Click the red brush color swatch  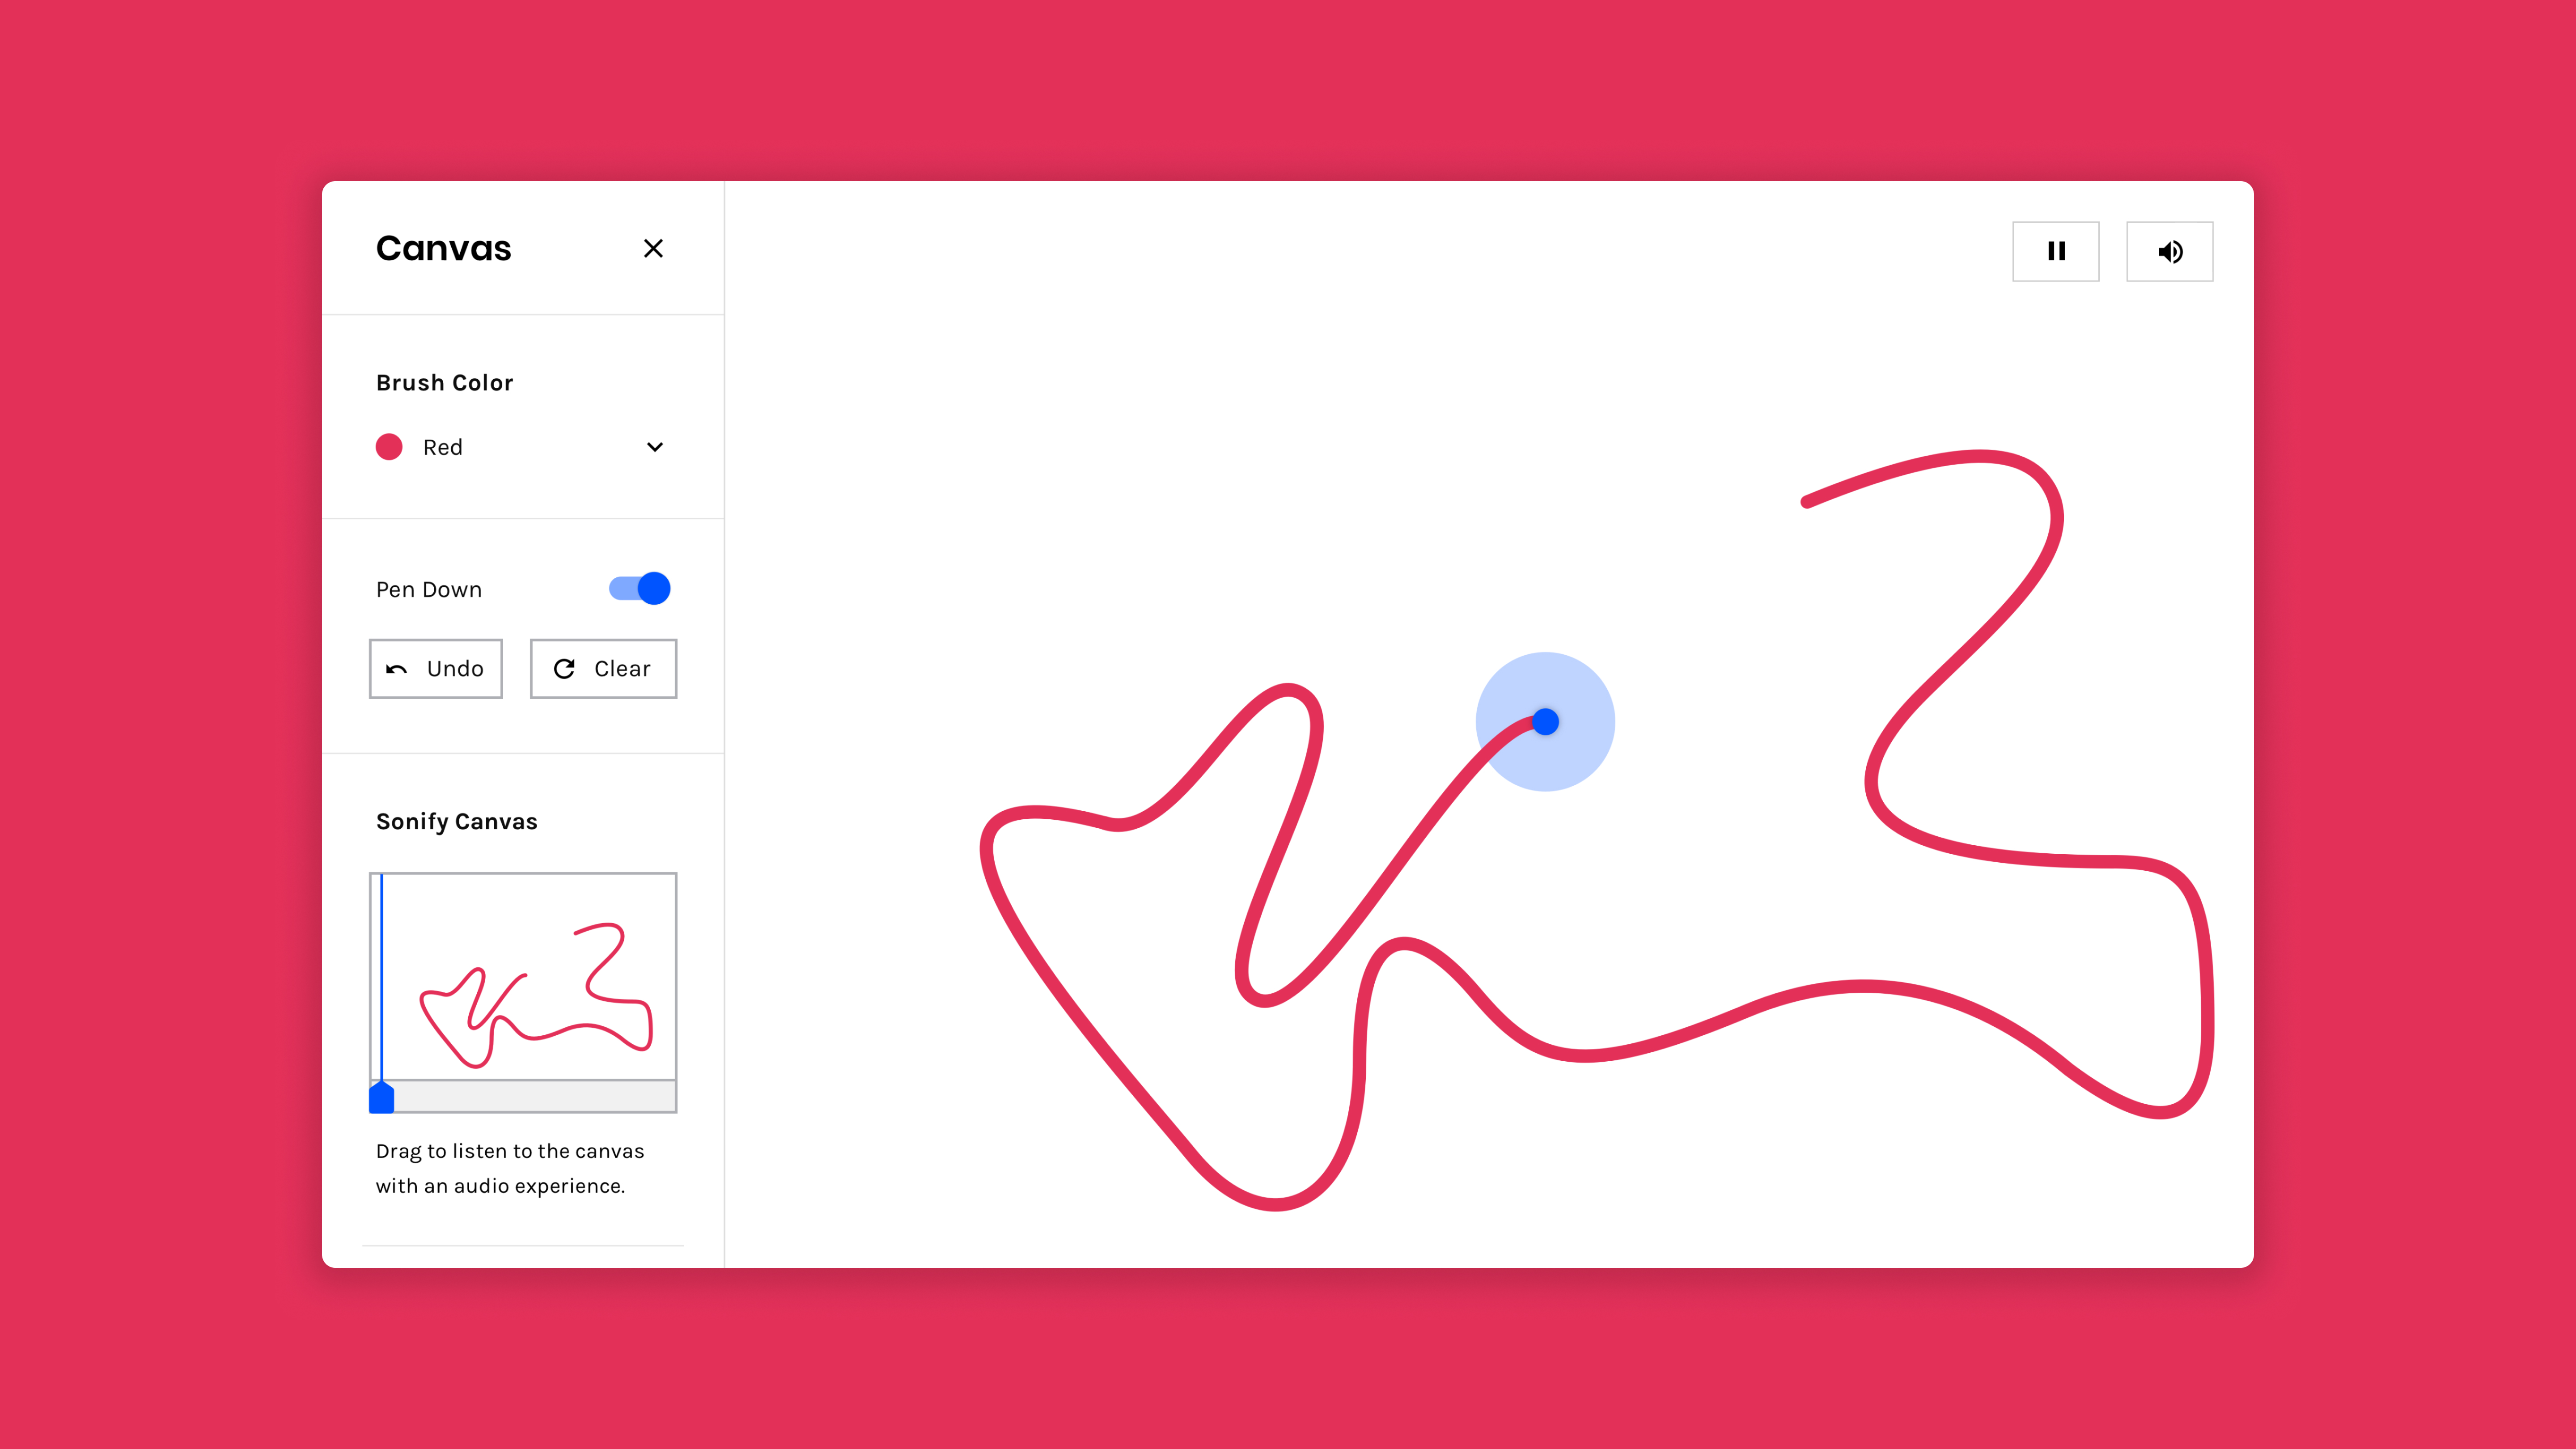[389, 447]
